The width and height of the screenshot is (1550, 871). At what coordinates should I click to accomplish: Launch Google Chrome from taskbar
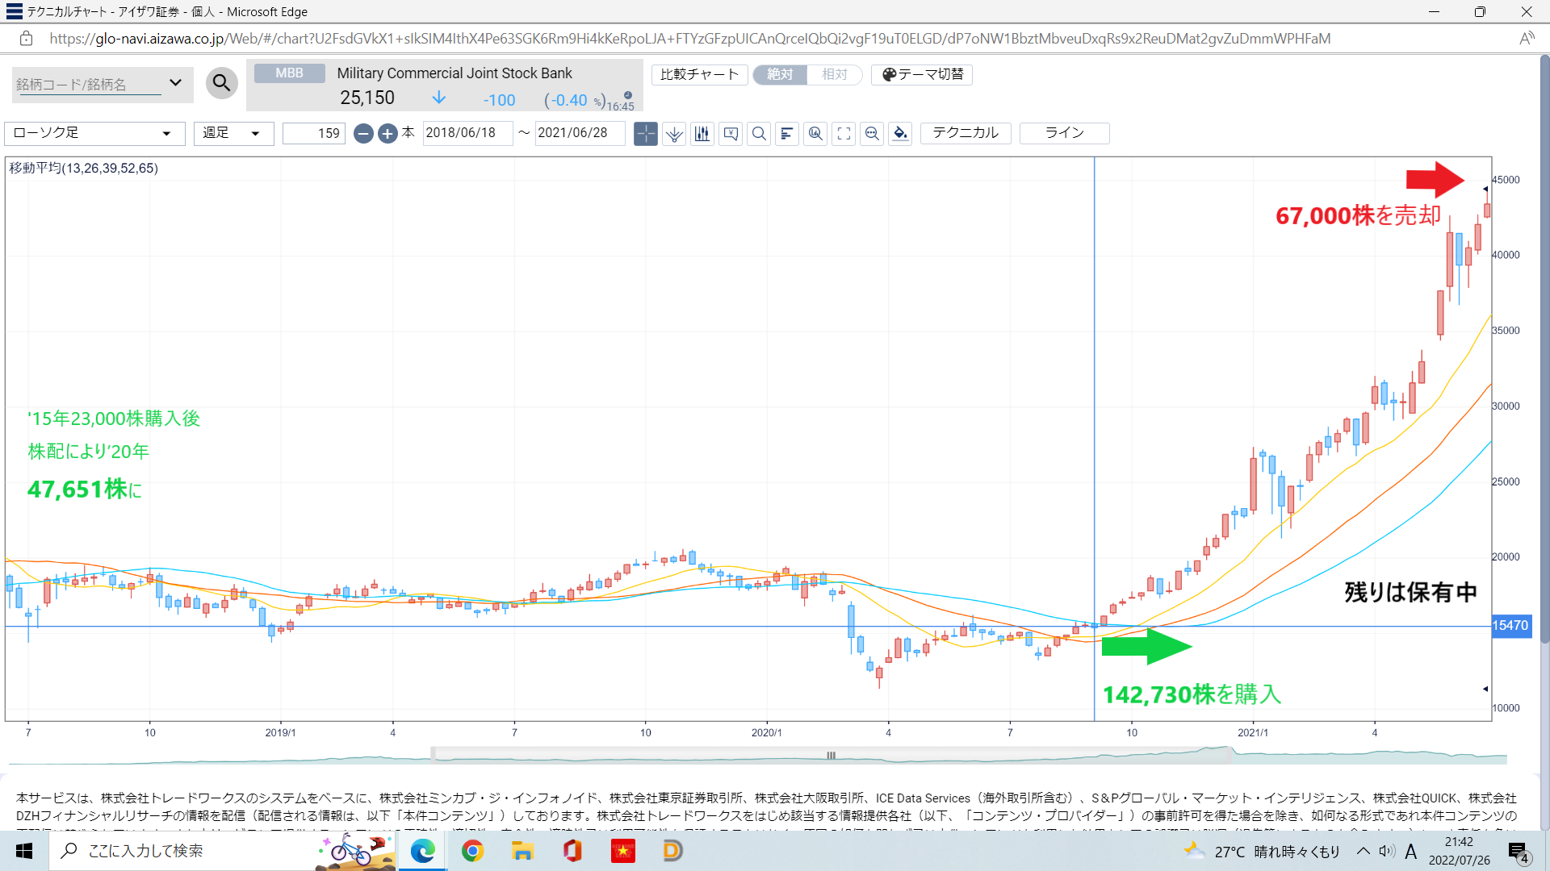[472, 851]
